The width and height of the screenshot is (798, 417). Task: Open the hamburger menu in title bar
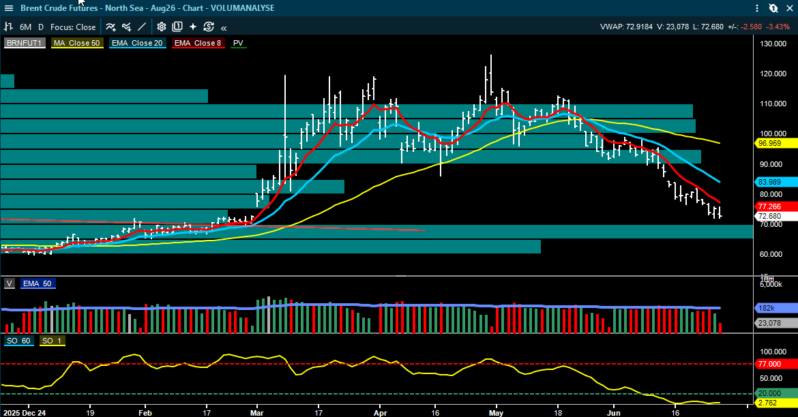[9, 8]
